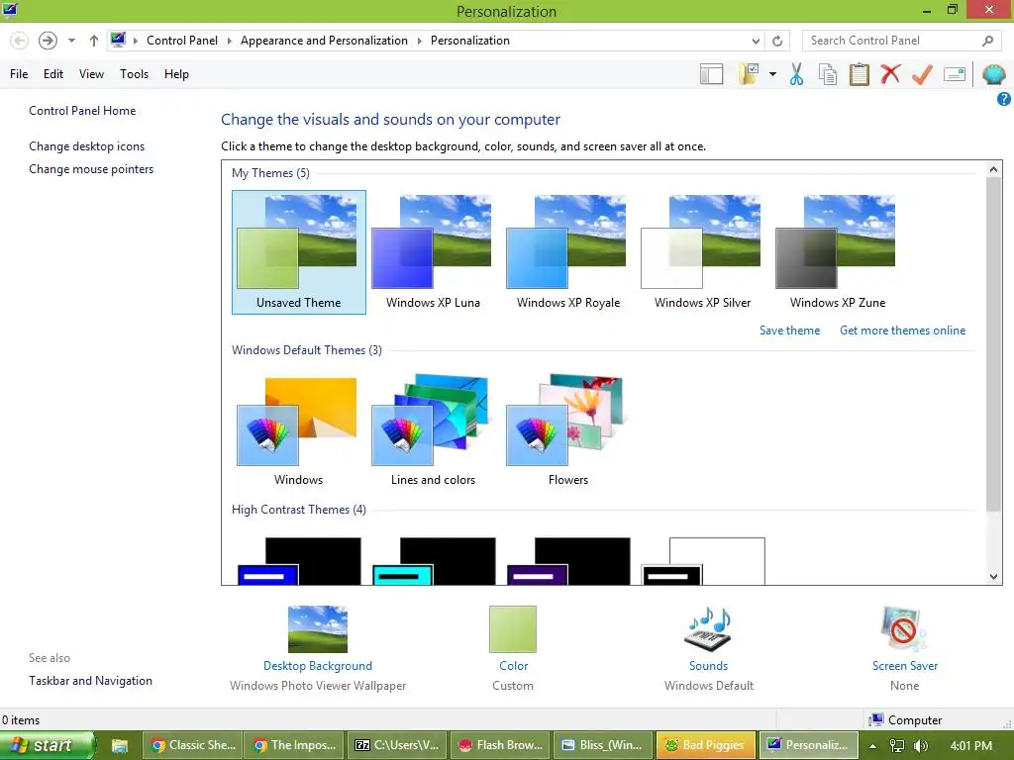The width and height of the screenshot is (1014, 760).
Task: Select the Windows XP Silver theme
Action: pos(702,252)
